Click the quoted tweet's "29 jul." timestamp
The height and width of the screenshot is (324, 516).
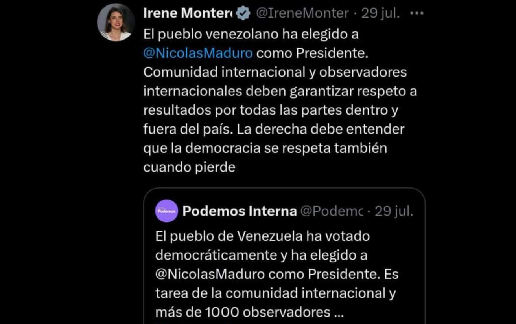pyautogui.click(x=394, y=211)
